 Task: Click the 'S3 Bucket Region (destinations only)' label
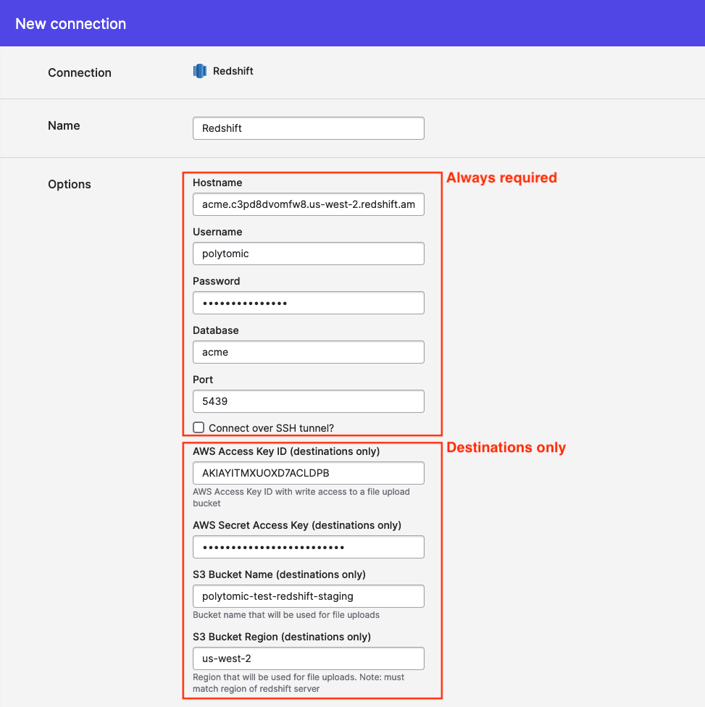(x=282, y=637)
